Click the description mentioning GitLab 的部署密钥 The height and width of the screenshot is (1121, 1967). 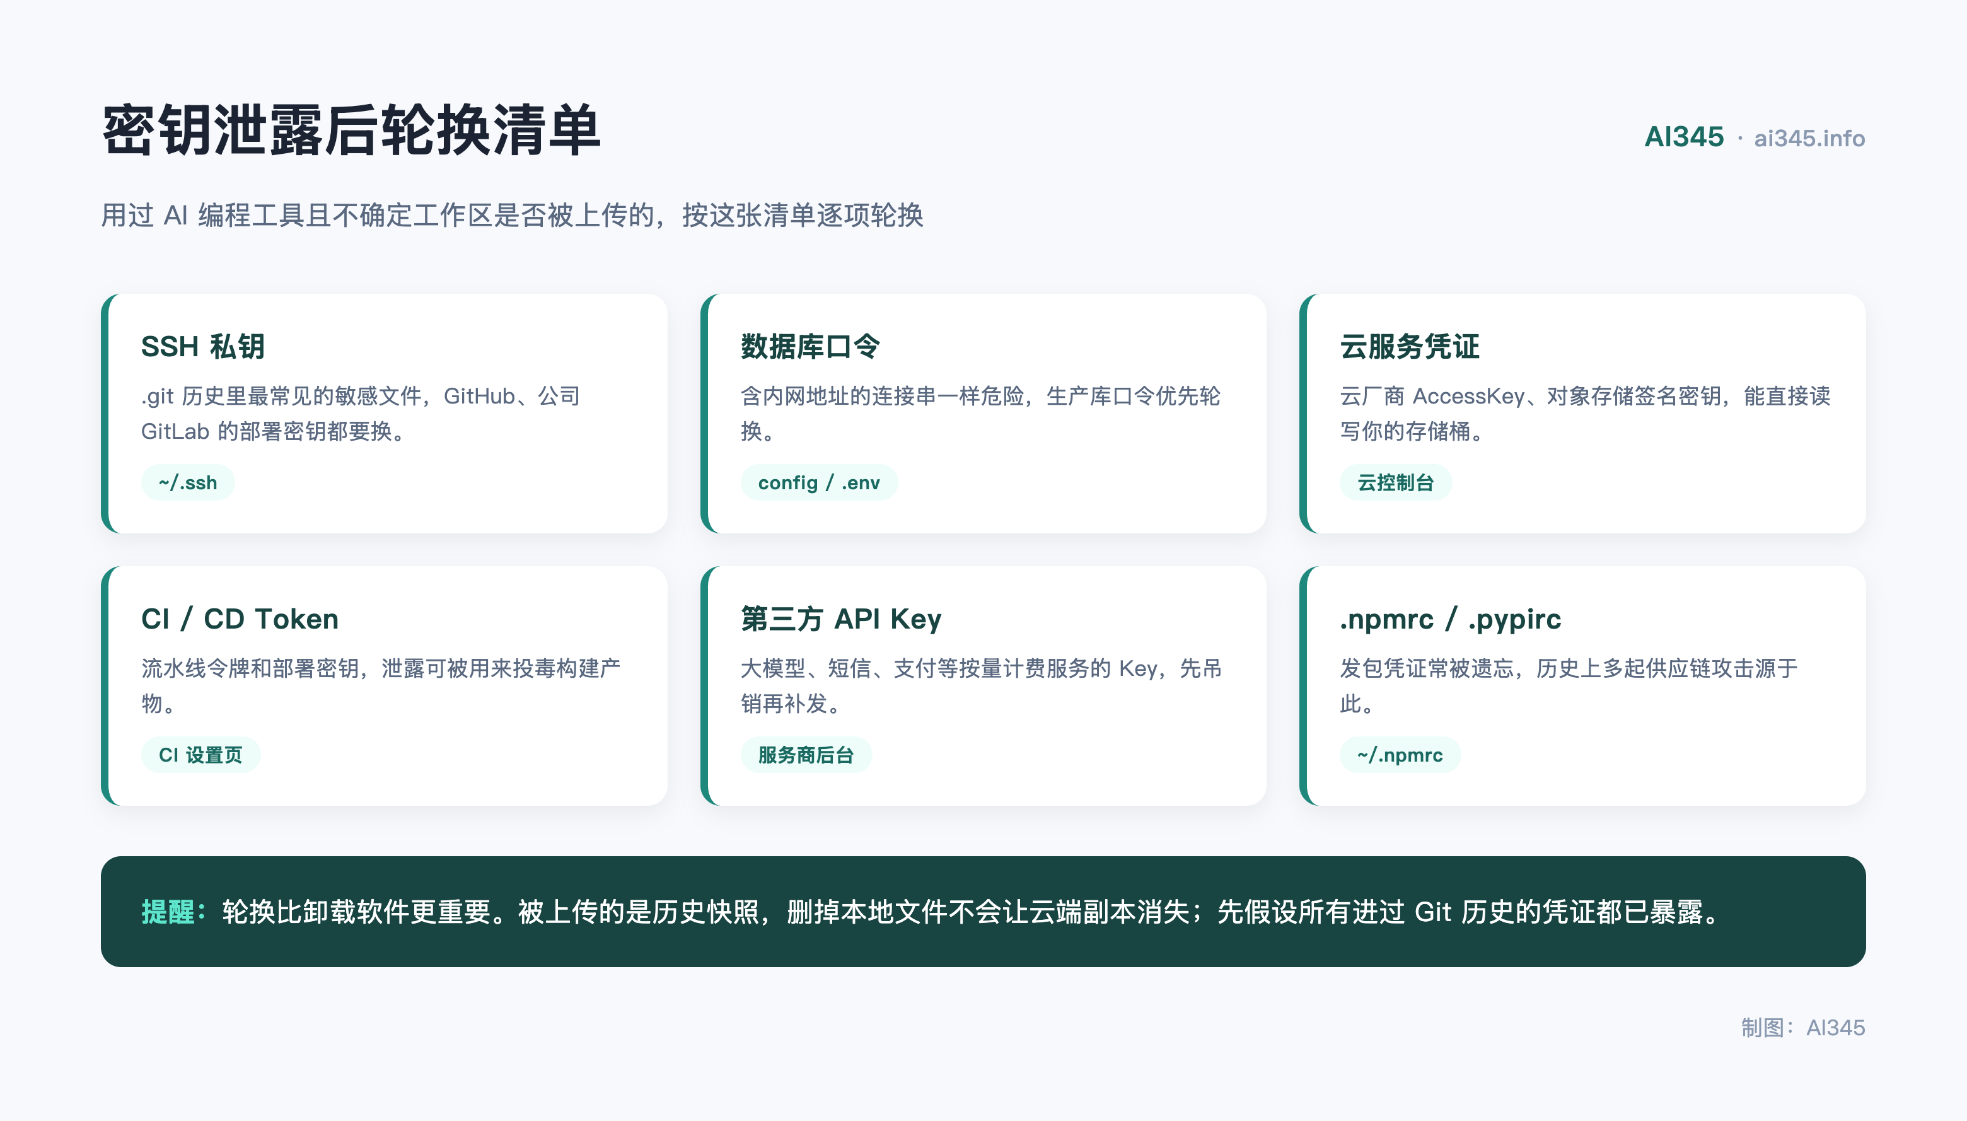tap(360, 414)
